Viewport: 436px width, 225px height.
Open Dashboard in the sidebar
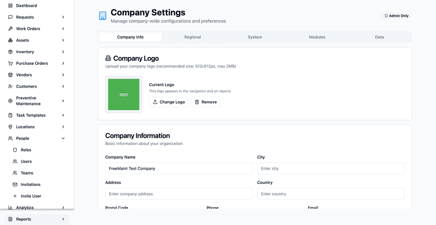point(37,6)
